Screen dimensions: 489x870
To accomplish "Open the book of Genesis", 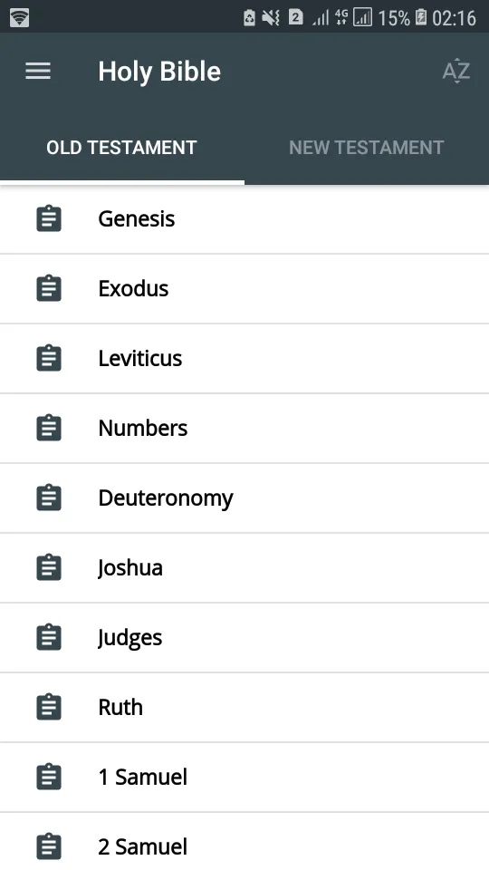I will point(244,218).
